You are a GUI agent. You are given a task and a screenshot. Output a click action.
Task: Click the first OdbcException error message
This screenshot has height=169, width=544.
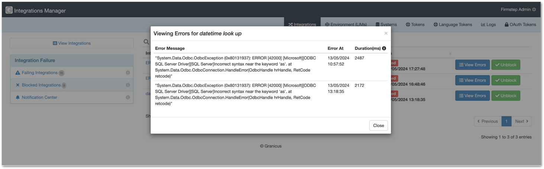(236, 67)
